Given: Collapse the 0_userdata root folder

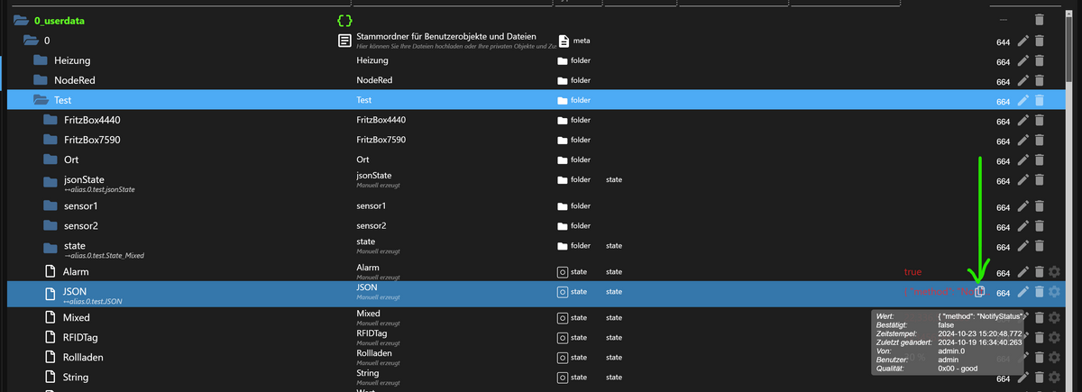Looking at the screenshot, I should click(21, 19).
